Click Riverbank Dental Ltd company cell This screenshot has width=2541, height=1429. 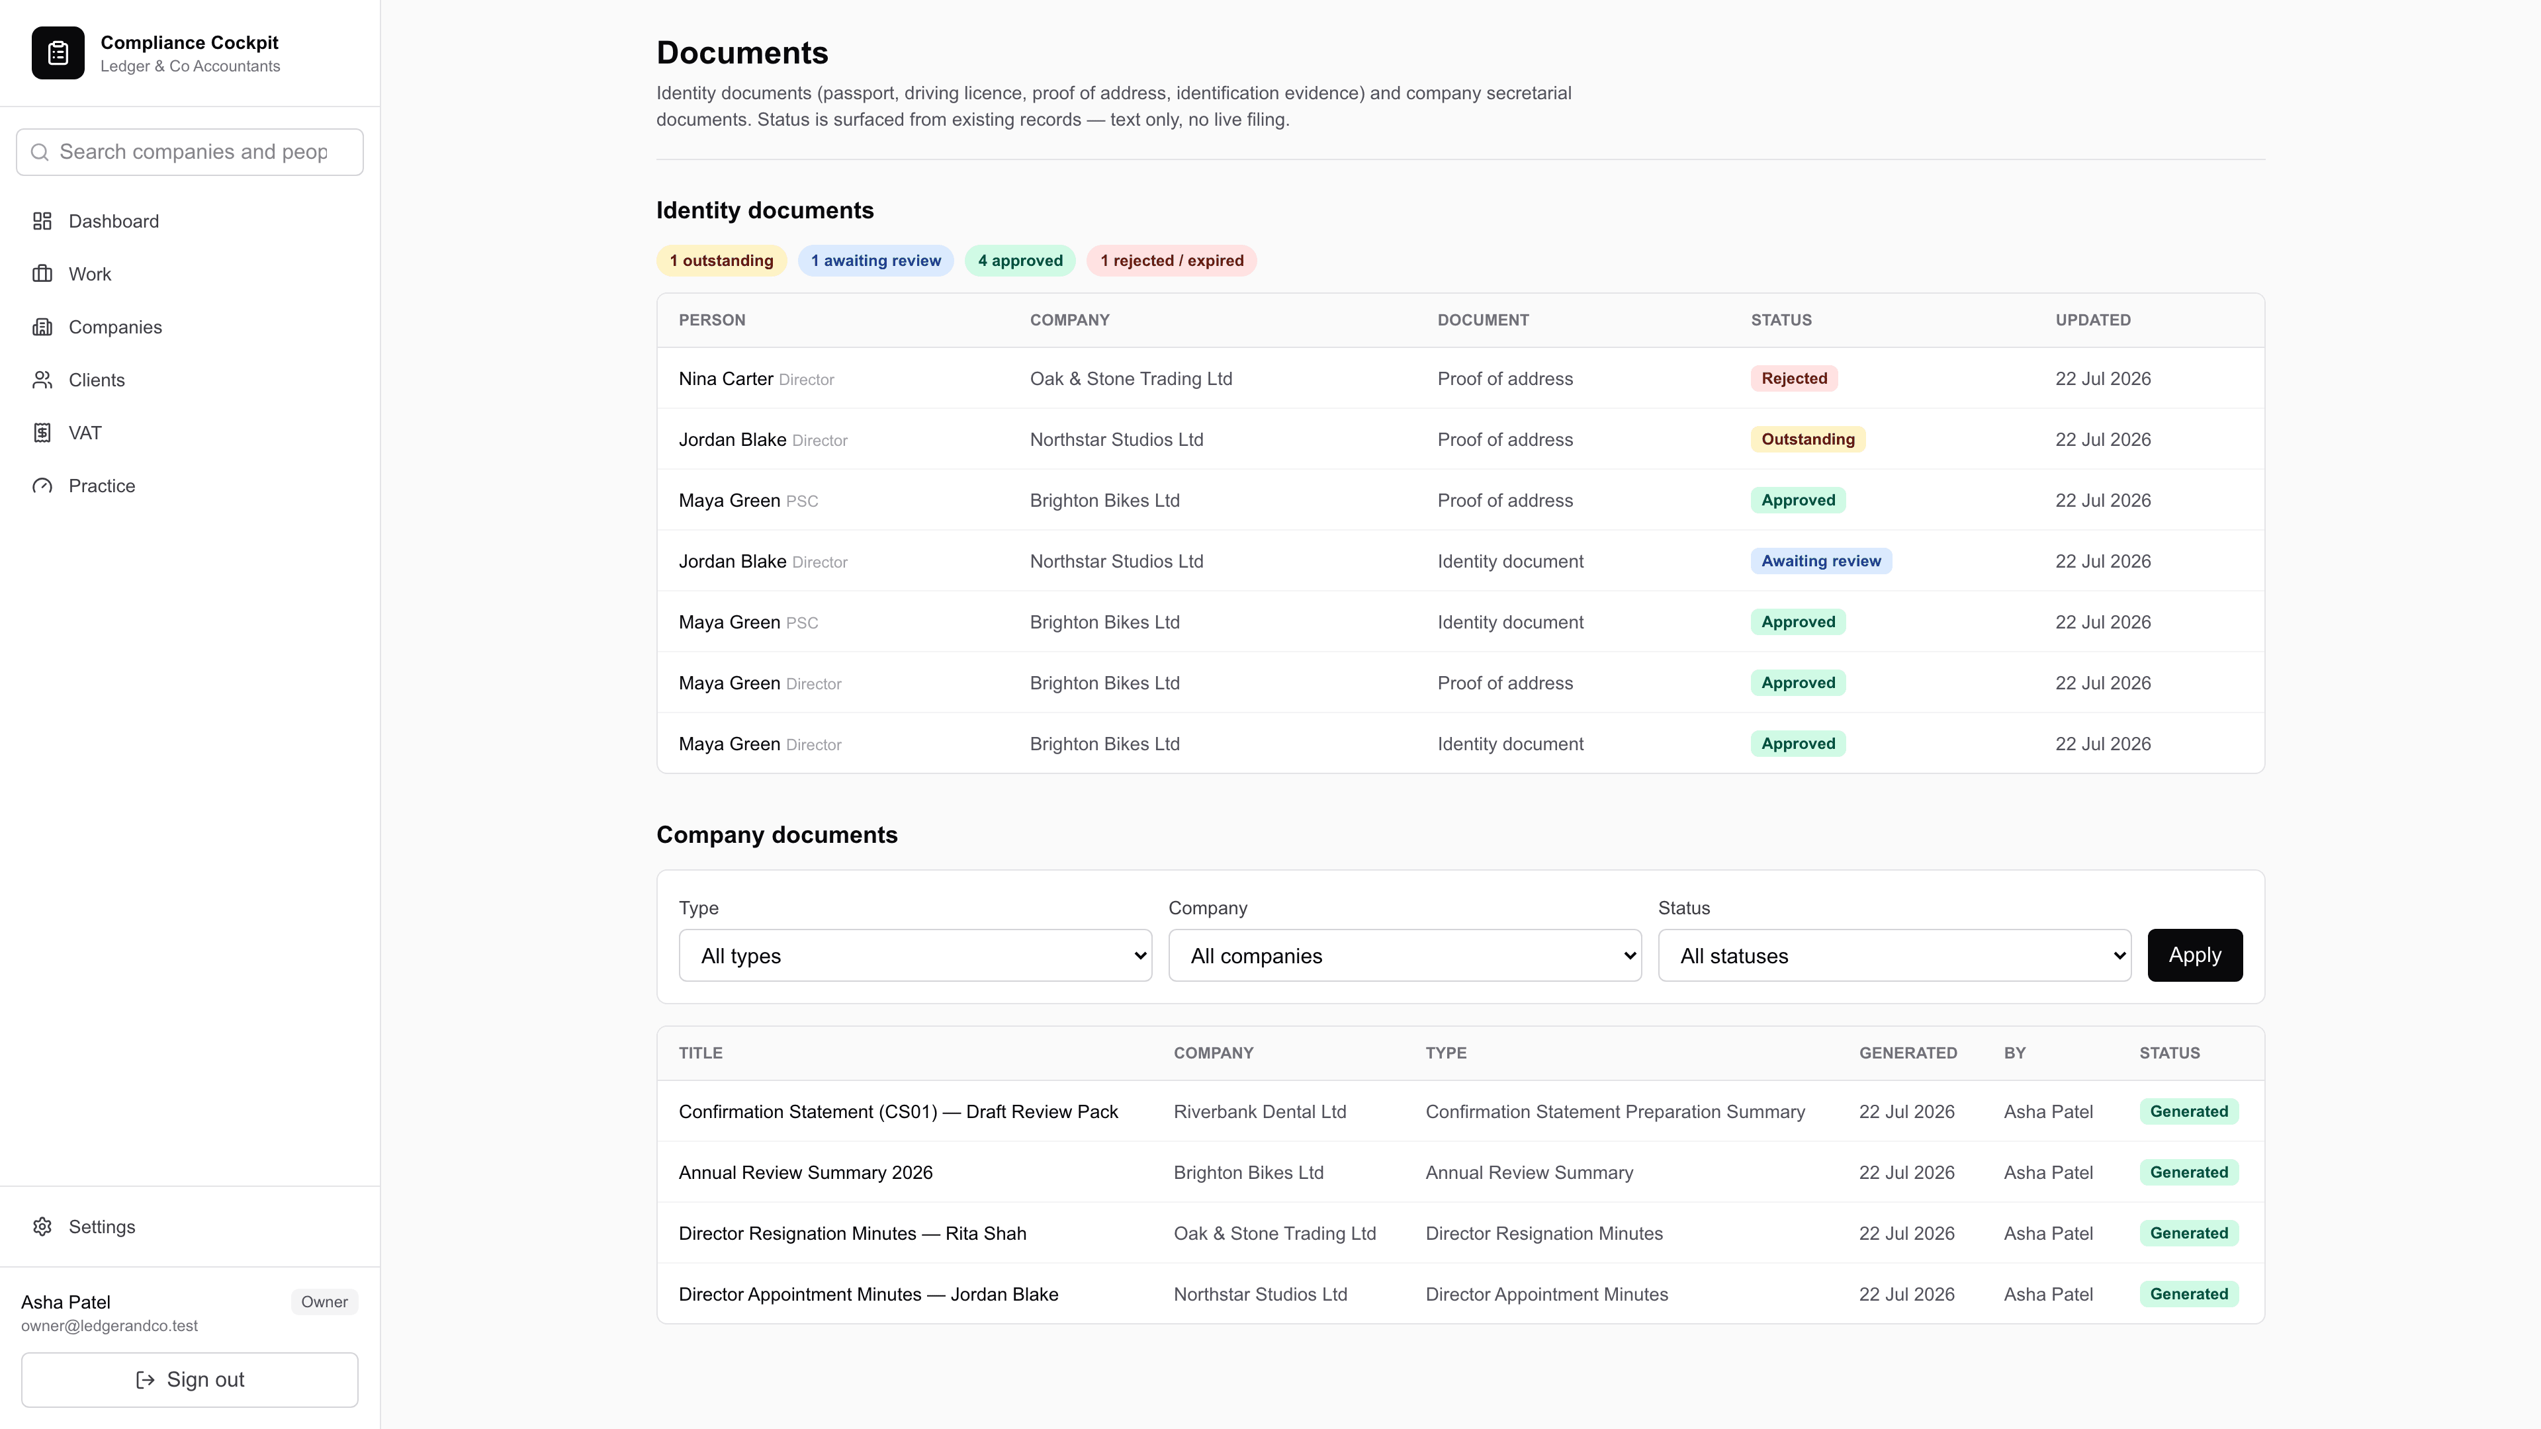click(1260, 1111)
